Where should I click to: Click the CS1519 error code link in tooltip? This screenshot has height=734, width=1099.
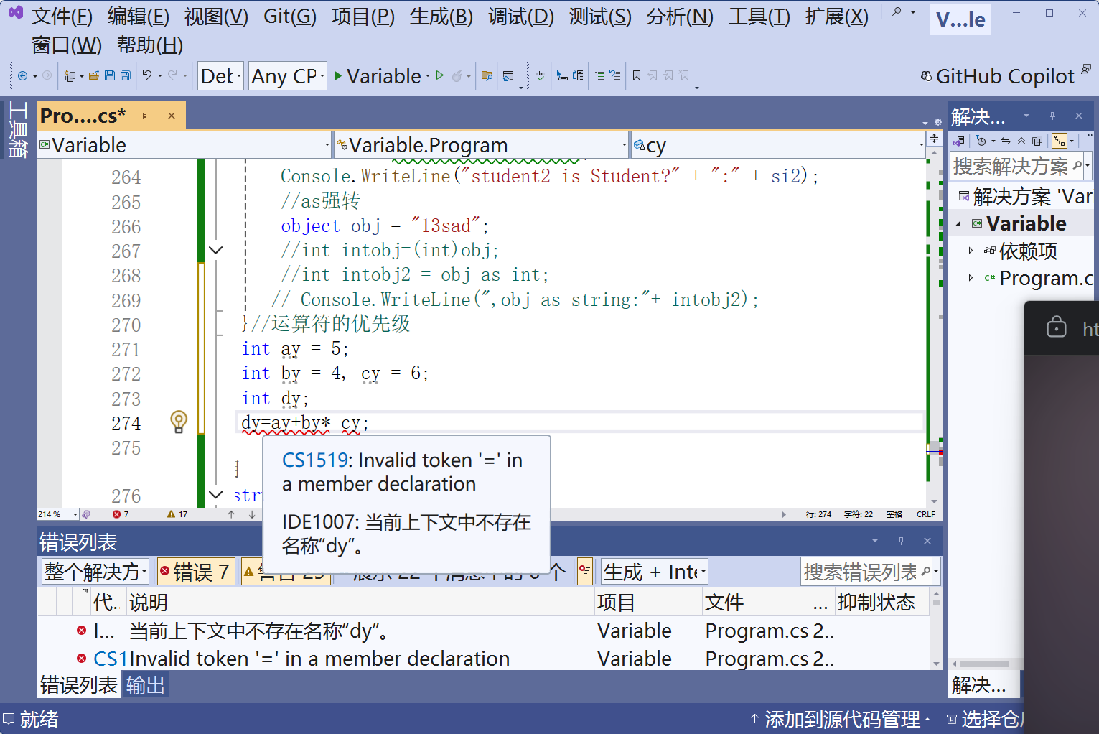click(x=314, y=460)
